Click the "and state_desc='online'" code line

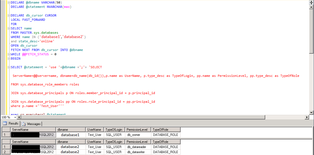pyautogui.click(x=33, y=41)
